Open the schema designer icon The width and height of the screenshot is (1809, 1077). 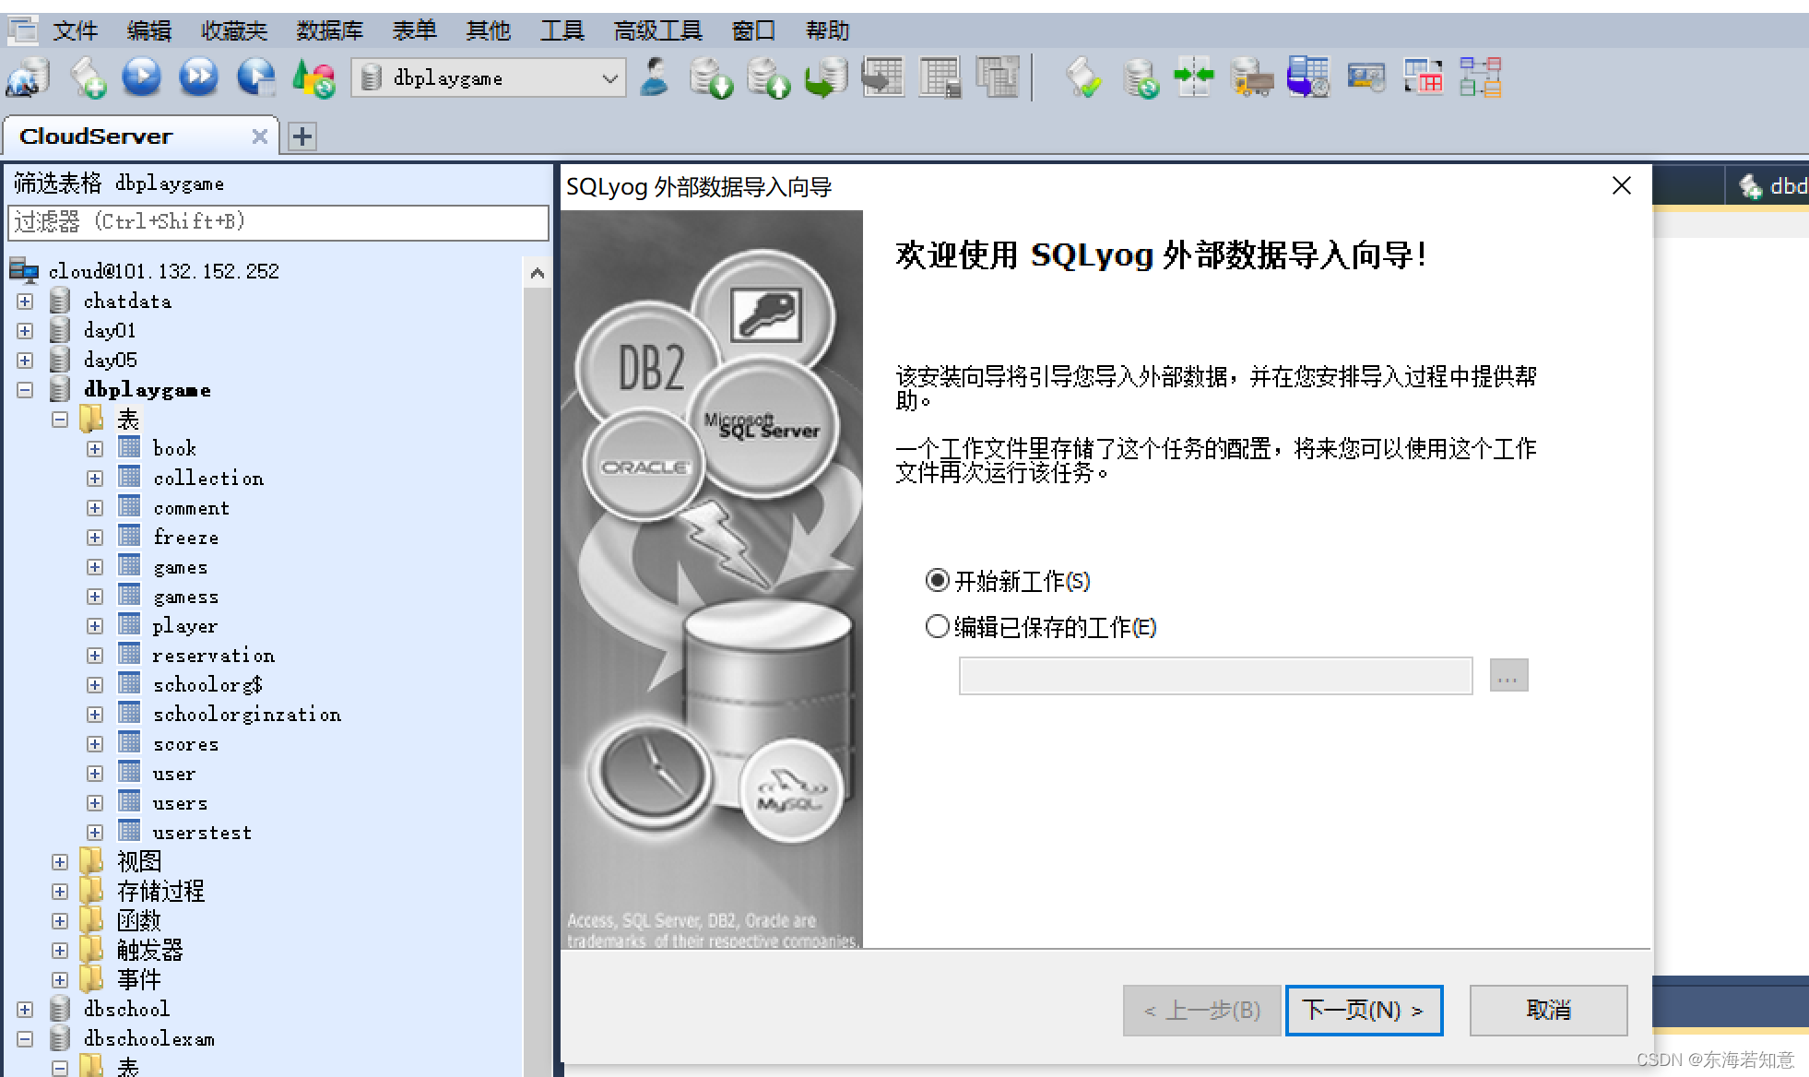[x=1481, y=77]
